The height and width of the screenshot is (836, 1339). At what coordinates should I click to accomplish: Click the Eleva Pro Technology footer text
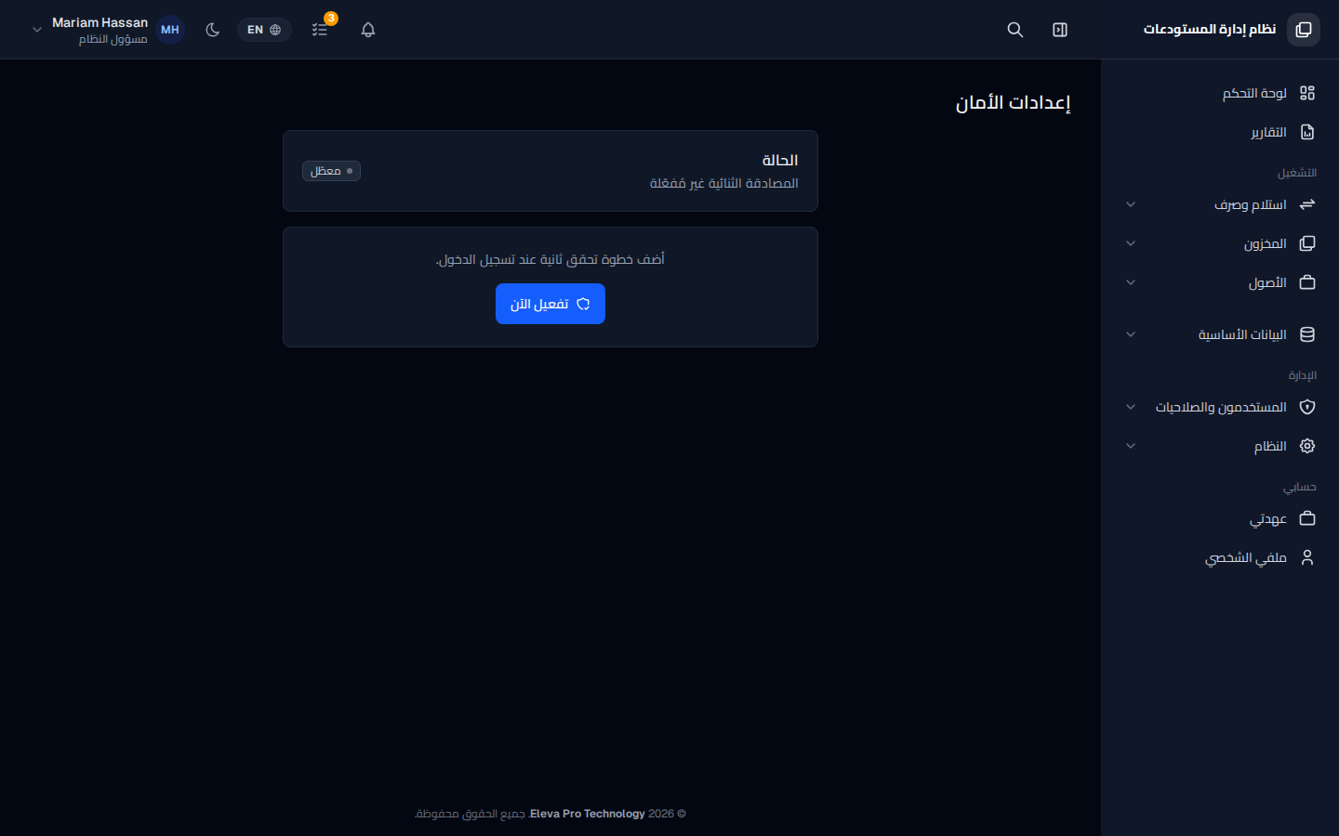pyautogui.click(x=588, y=814)
